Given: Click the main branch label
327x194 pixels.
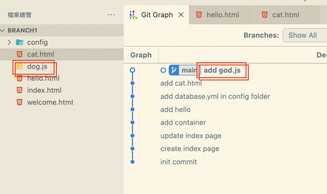Looking at the screenshot, I should (189, 70).
